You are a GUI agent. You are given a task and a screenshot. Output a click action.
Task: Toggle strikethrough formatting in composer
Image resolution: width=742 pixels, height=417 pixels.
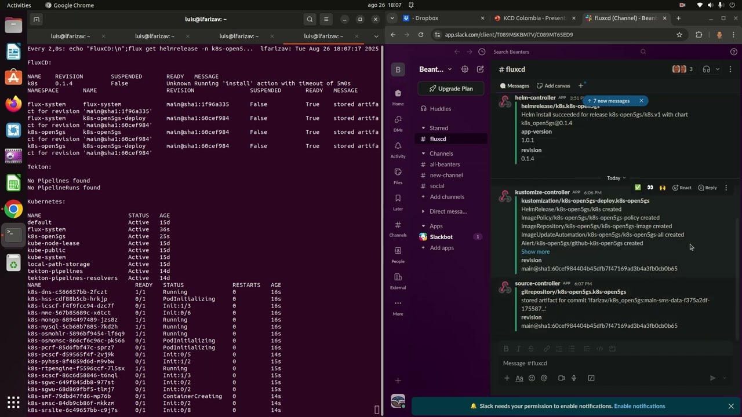pyautogui.click(x=530, y=349)
